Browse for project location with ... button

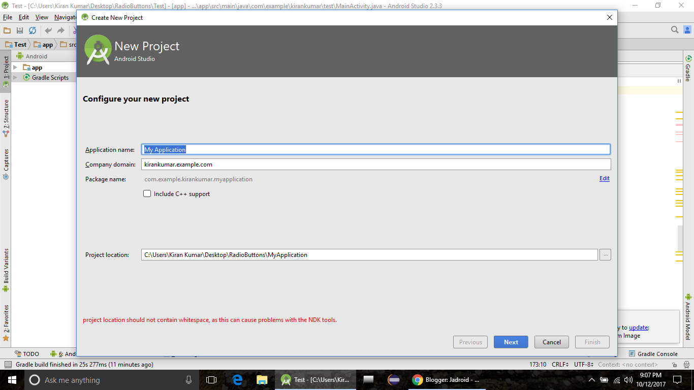click(605, 254)
